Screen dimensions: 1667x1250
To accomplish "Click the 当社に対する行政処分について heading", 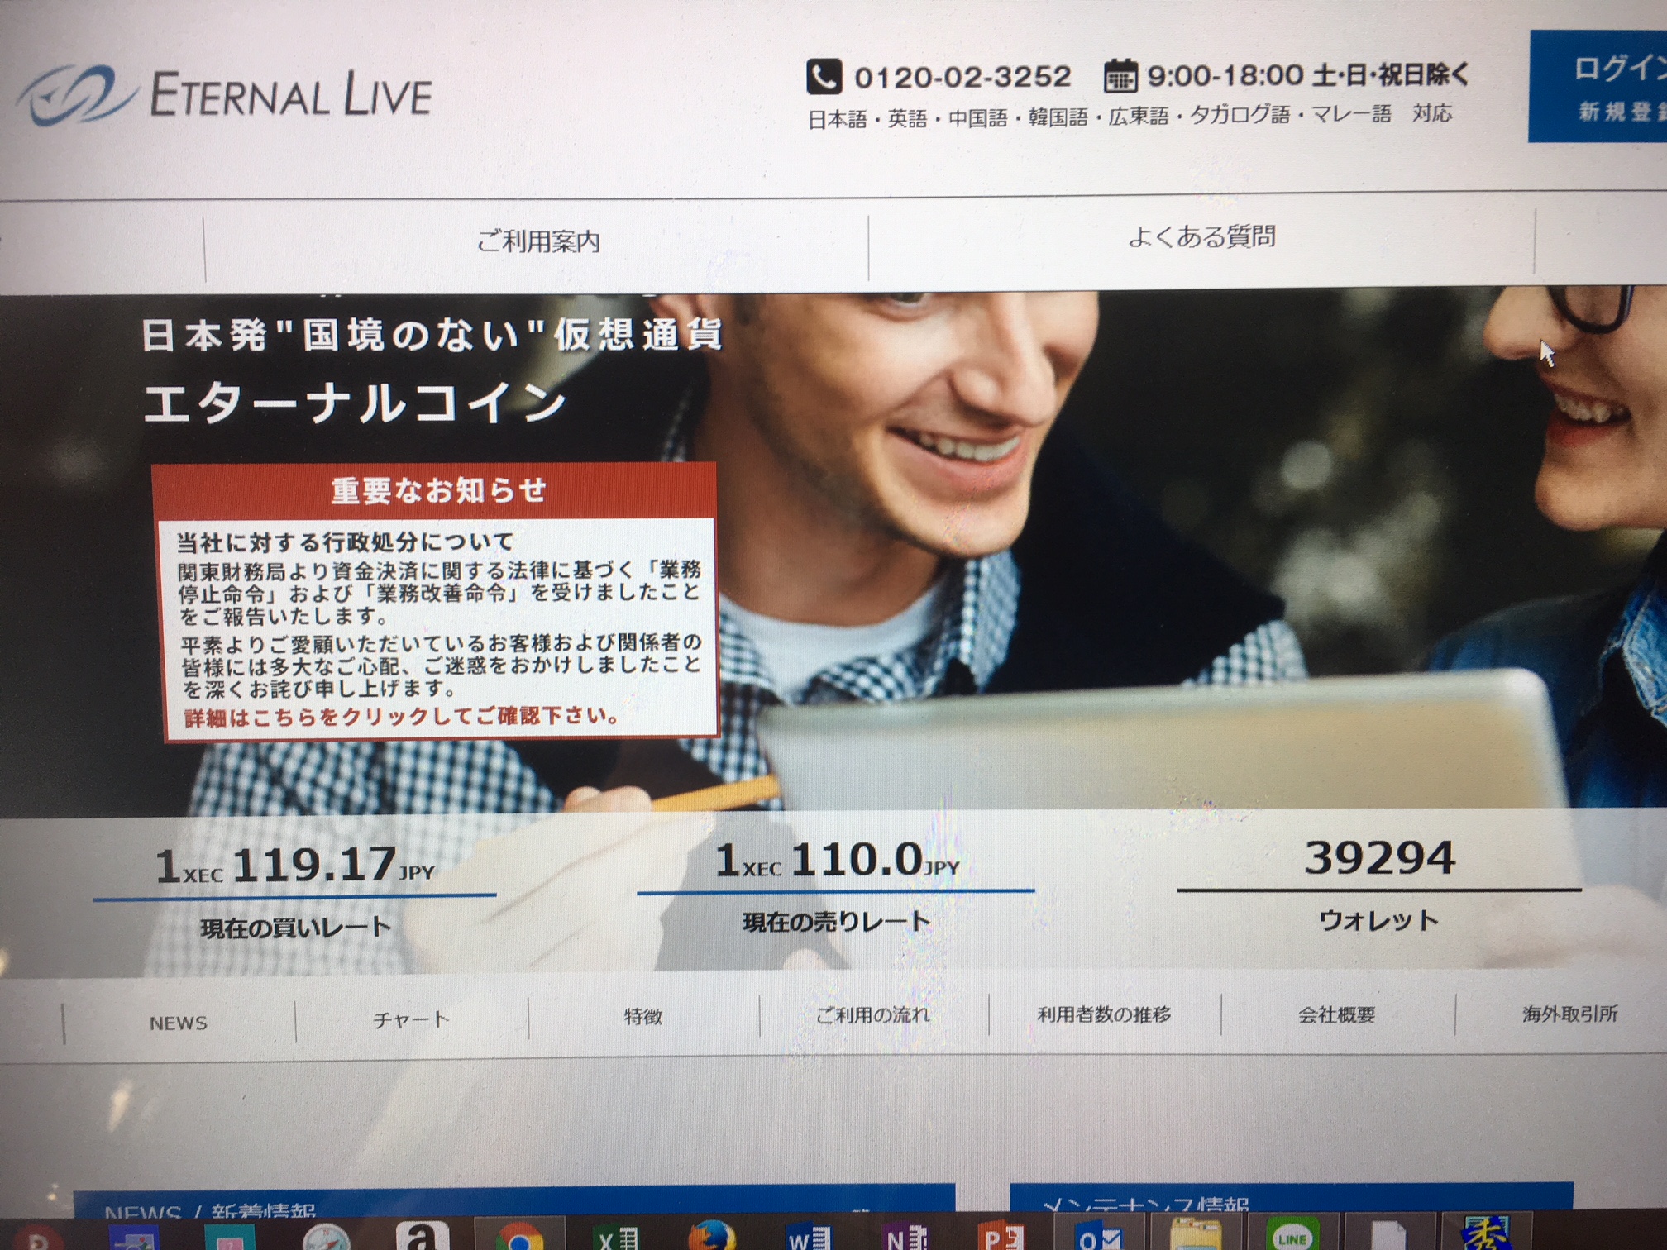I will [345, 542].
